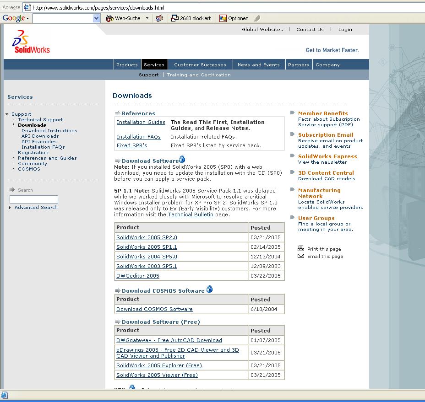The width and height of the screenshot is (425, 402).
Task: Open the DWGeditor 2005 download link
Action: tap(138, 276)
